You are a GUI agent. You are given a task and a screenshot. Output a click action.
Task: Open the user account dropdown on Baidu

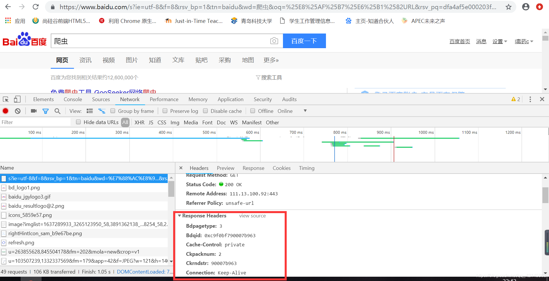[524, 42]
